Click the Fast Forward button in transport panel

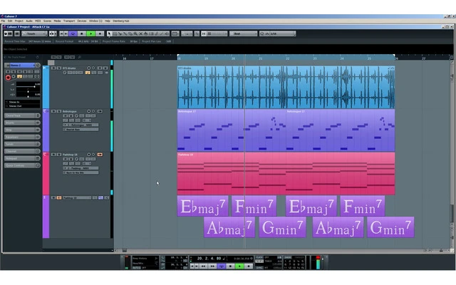(212, 266)
